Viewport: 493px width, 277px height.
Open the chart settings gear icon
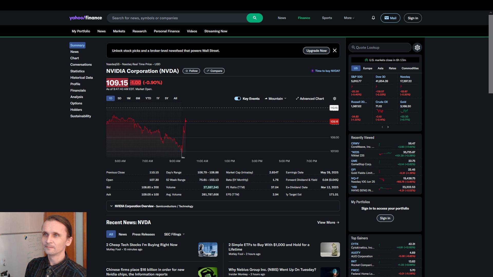pyautogui.click(x=334, y=98)
